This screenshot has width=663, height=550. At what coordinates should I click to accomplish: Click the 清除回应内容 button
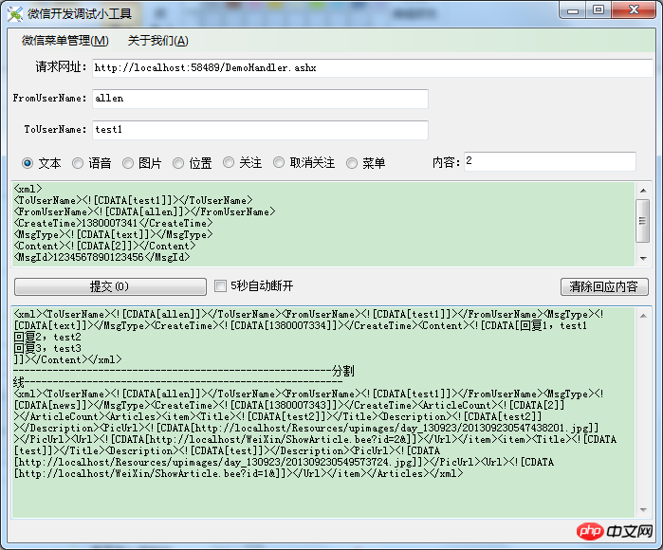point(604,286)
